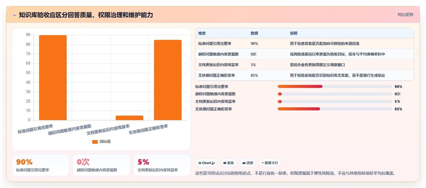Click the 85% value beside the progress bar

click(398, 109)
